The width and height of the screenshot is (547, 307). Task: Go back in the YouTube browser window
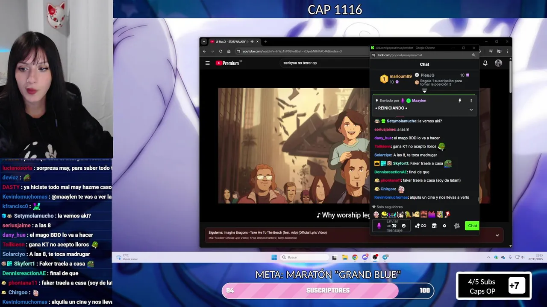[204, 51]
